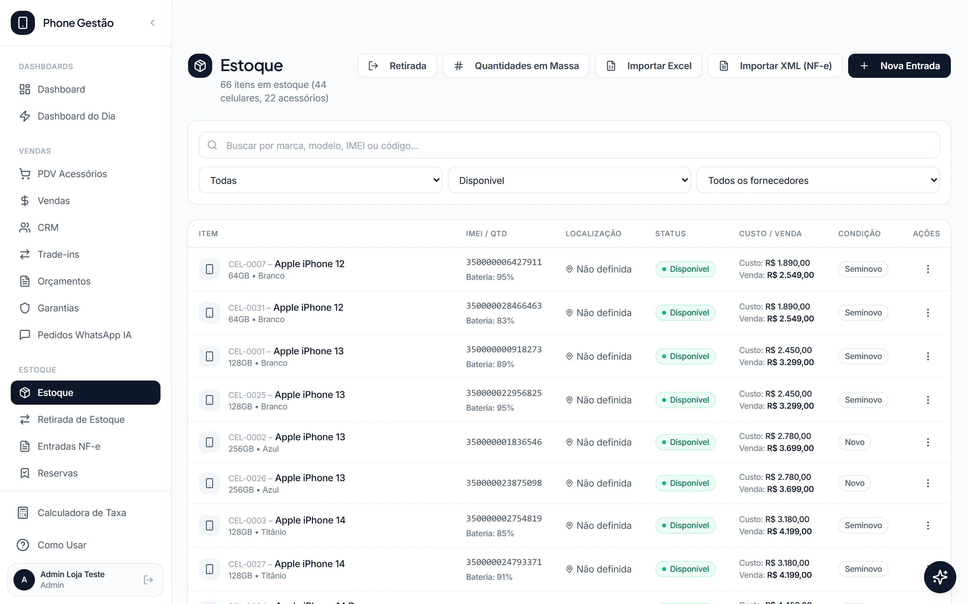This screenshot has height=604, width=967.
Task: Open the Vendas section
Action: (x=86, y=201)
